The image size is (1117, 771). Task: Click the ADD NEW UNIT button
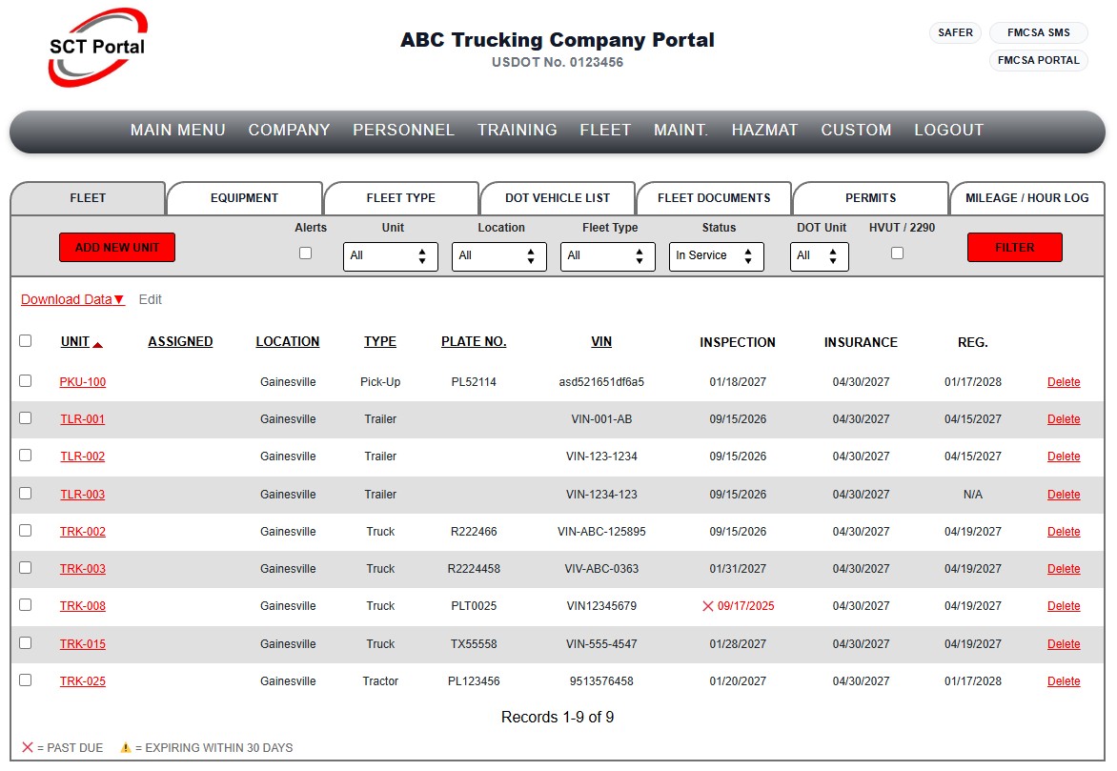[117, 247]
